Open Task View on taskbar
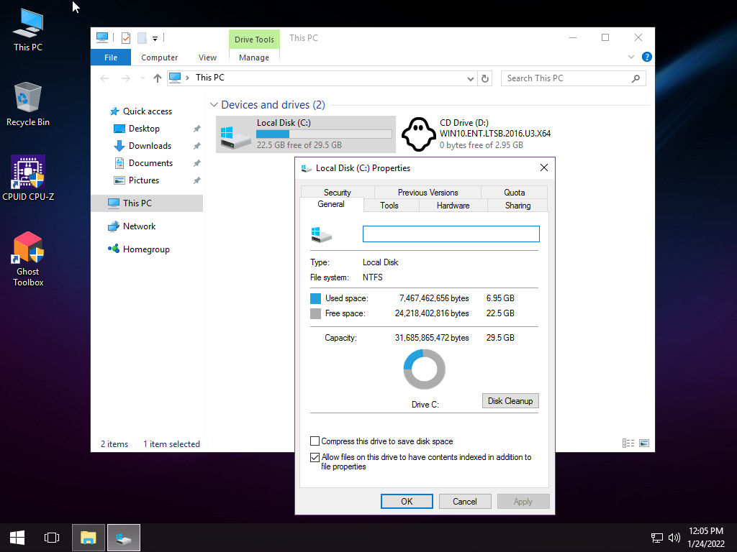 [x=52, y=538]
